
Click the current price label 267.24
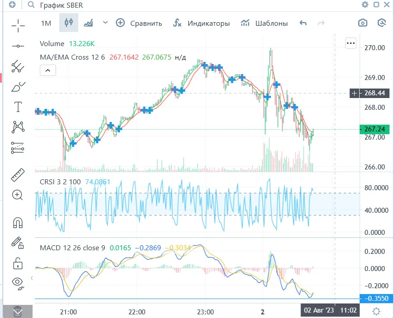coord(375,129)
